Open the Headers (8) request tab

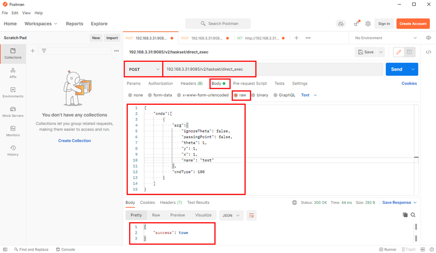point(191,83)
